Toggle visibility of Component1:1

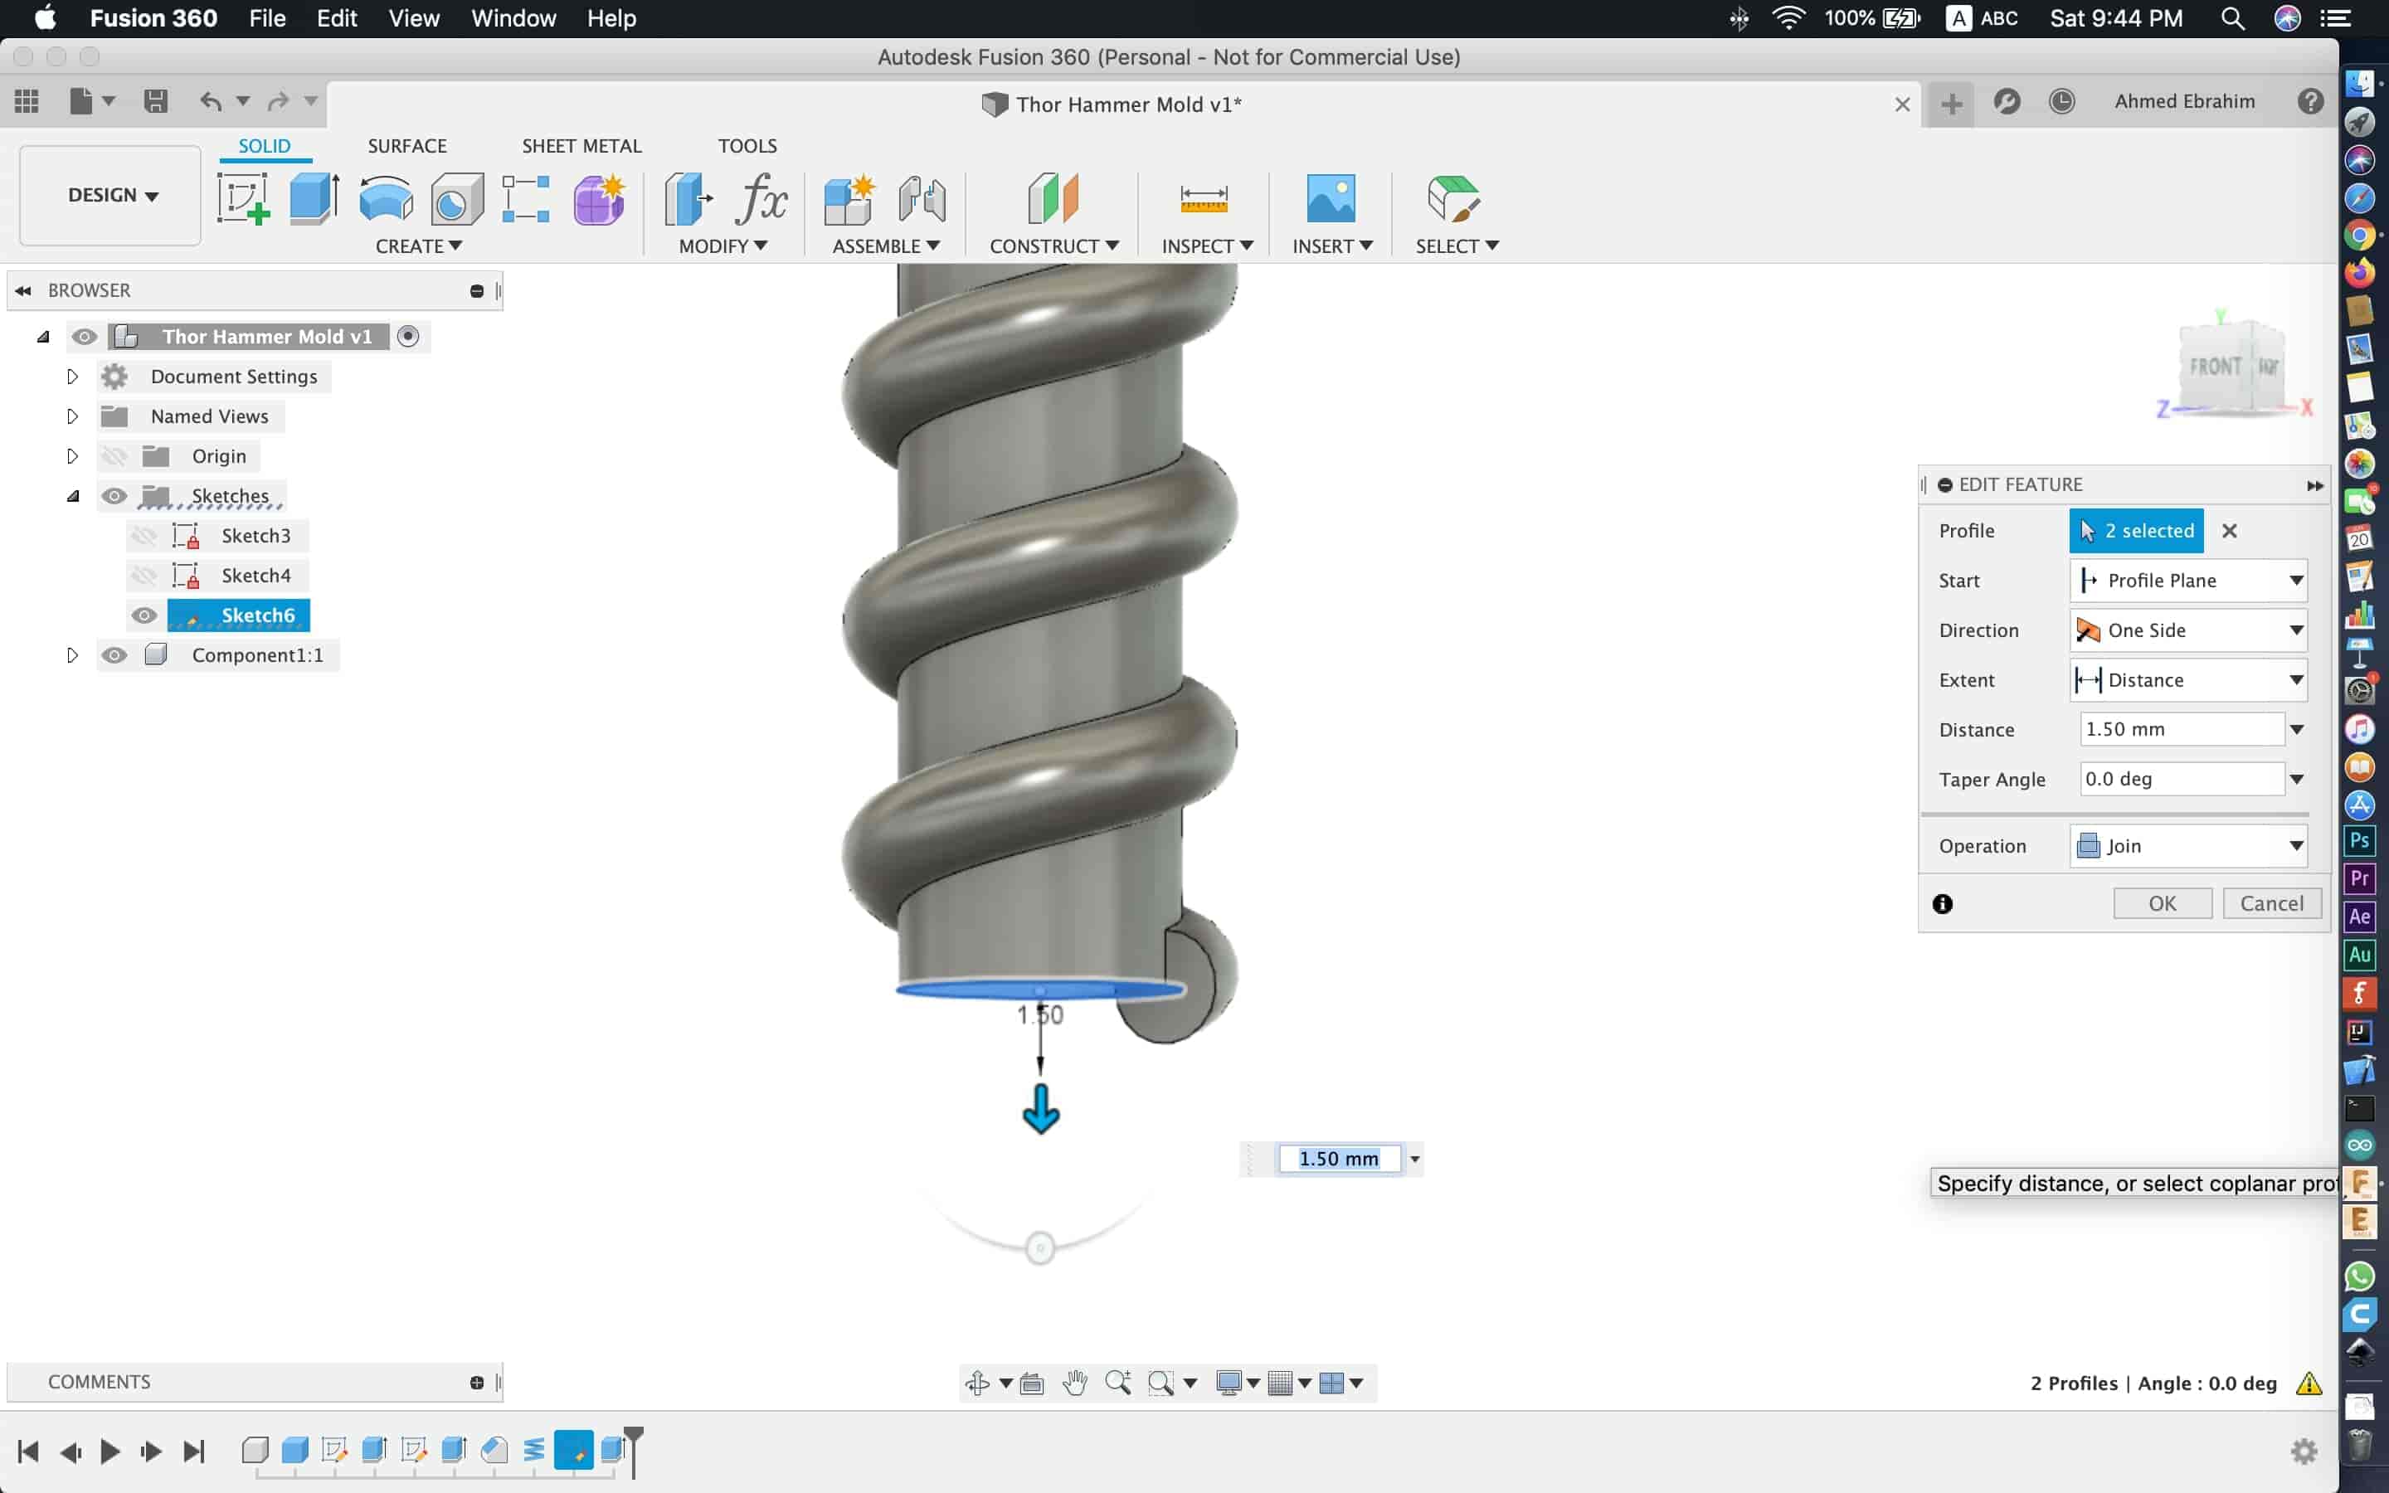pyautogui.click(x=114, y=655)
